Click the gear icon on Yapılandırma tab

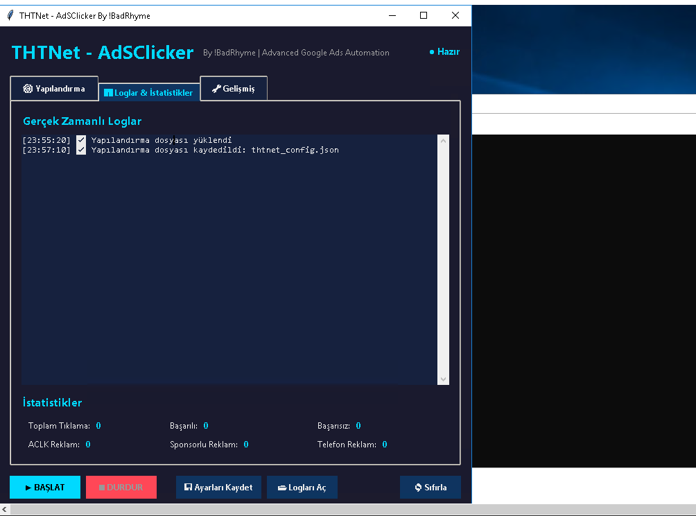tap(28, 89)
